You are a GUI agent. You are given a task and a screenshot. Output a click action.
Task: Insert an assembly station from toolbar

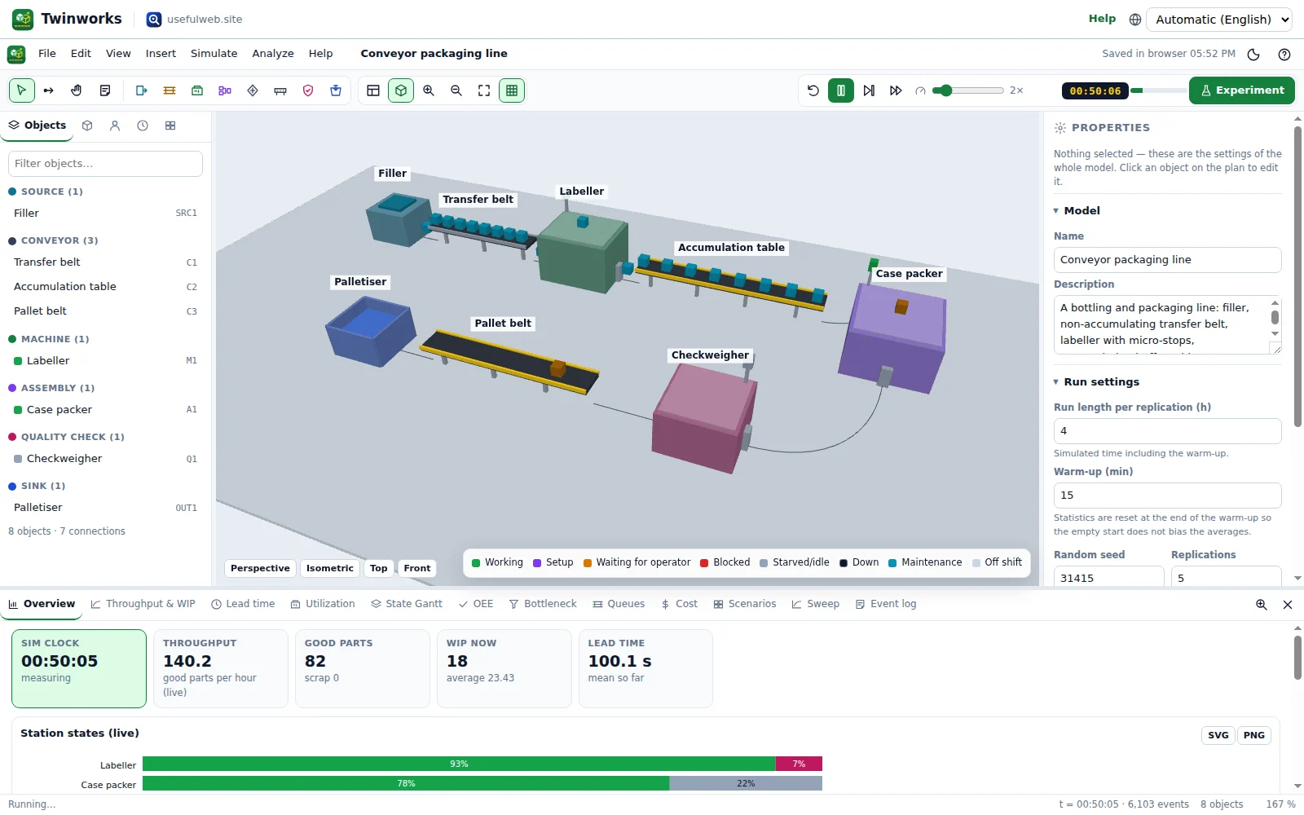[x=225, y=90]
